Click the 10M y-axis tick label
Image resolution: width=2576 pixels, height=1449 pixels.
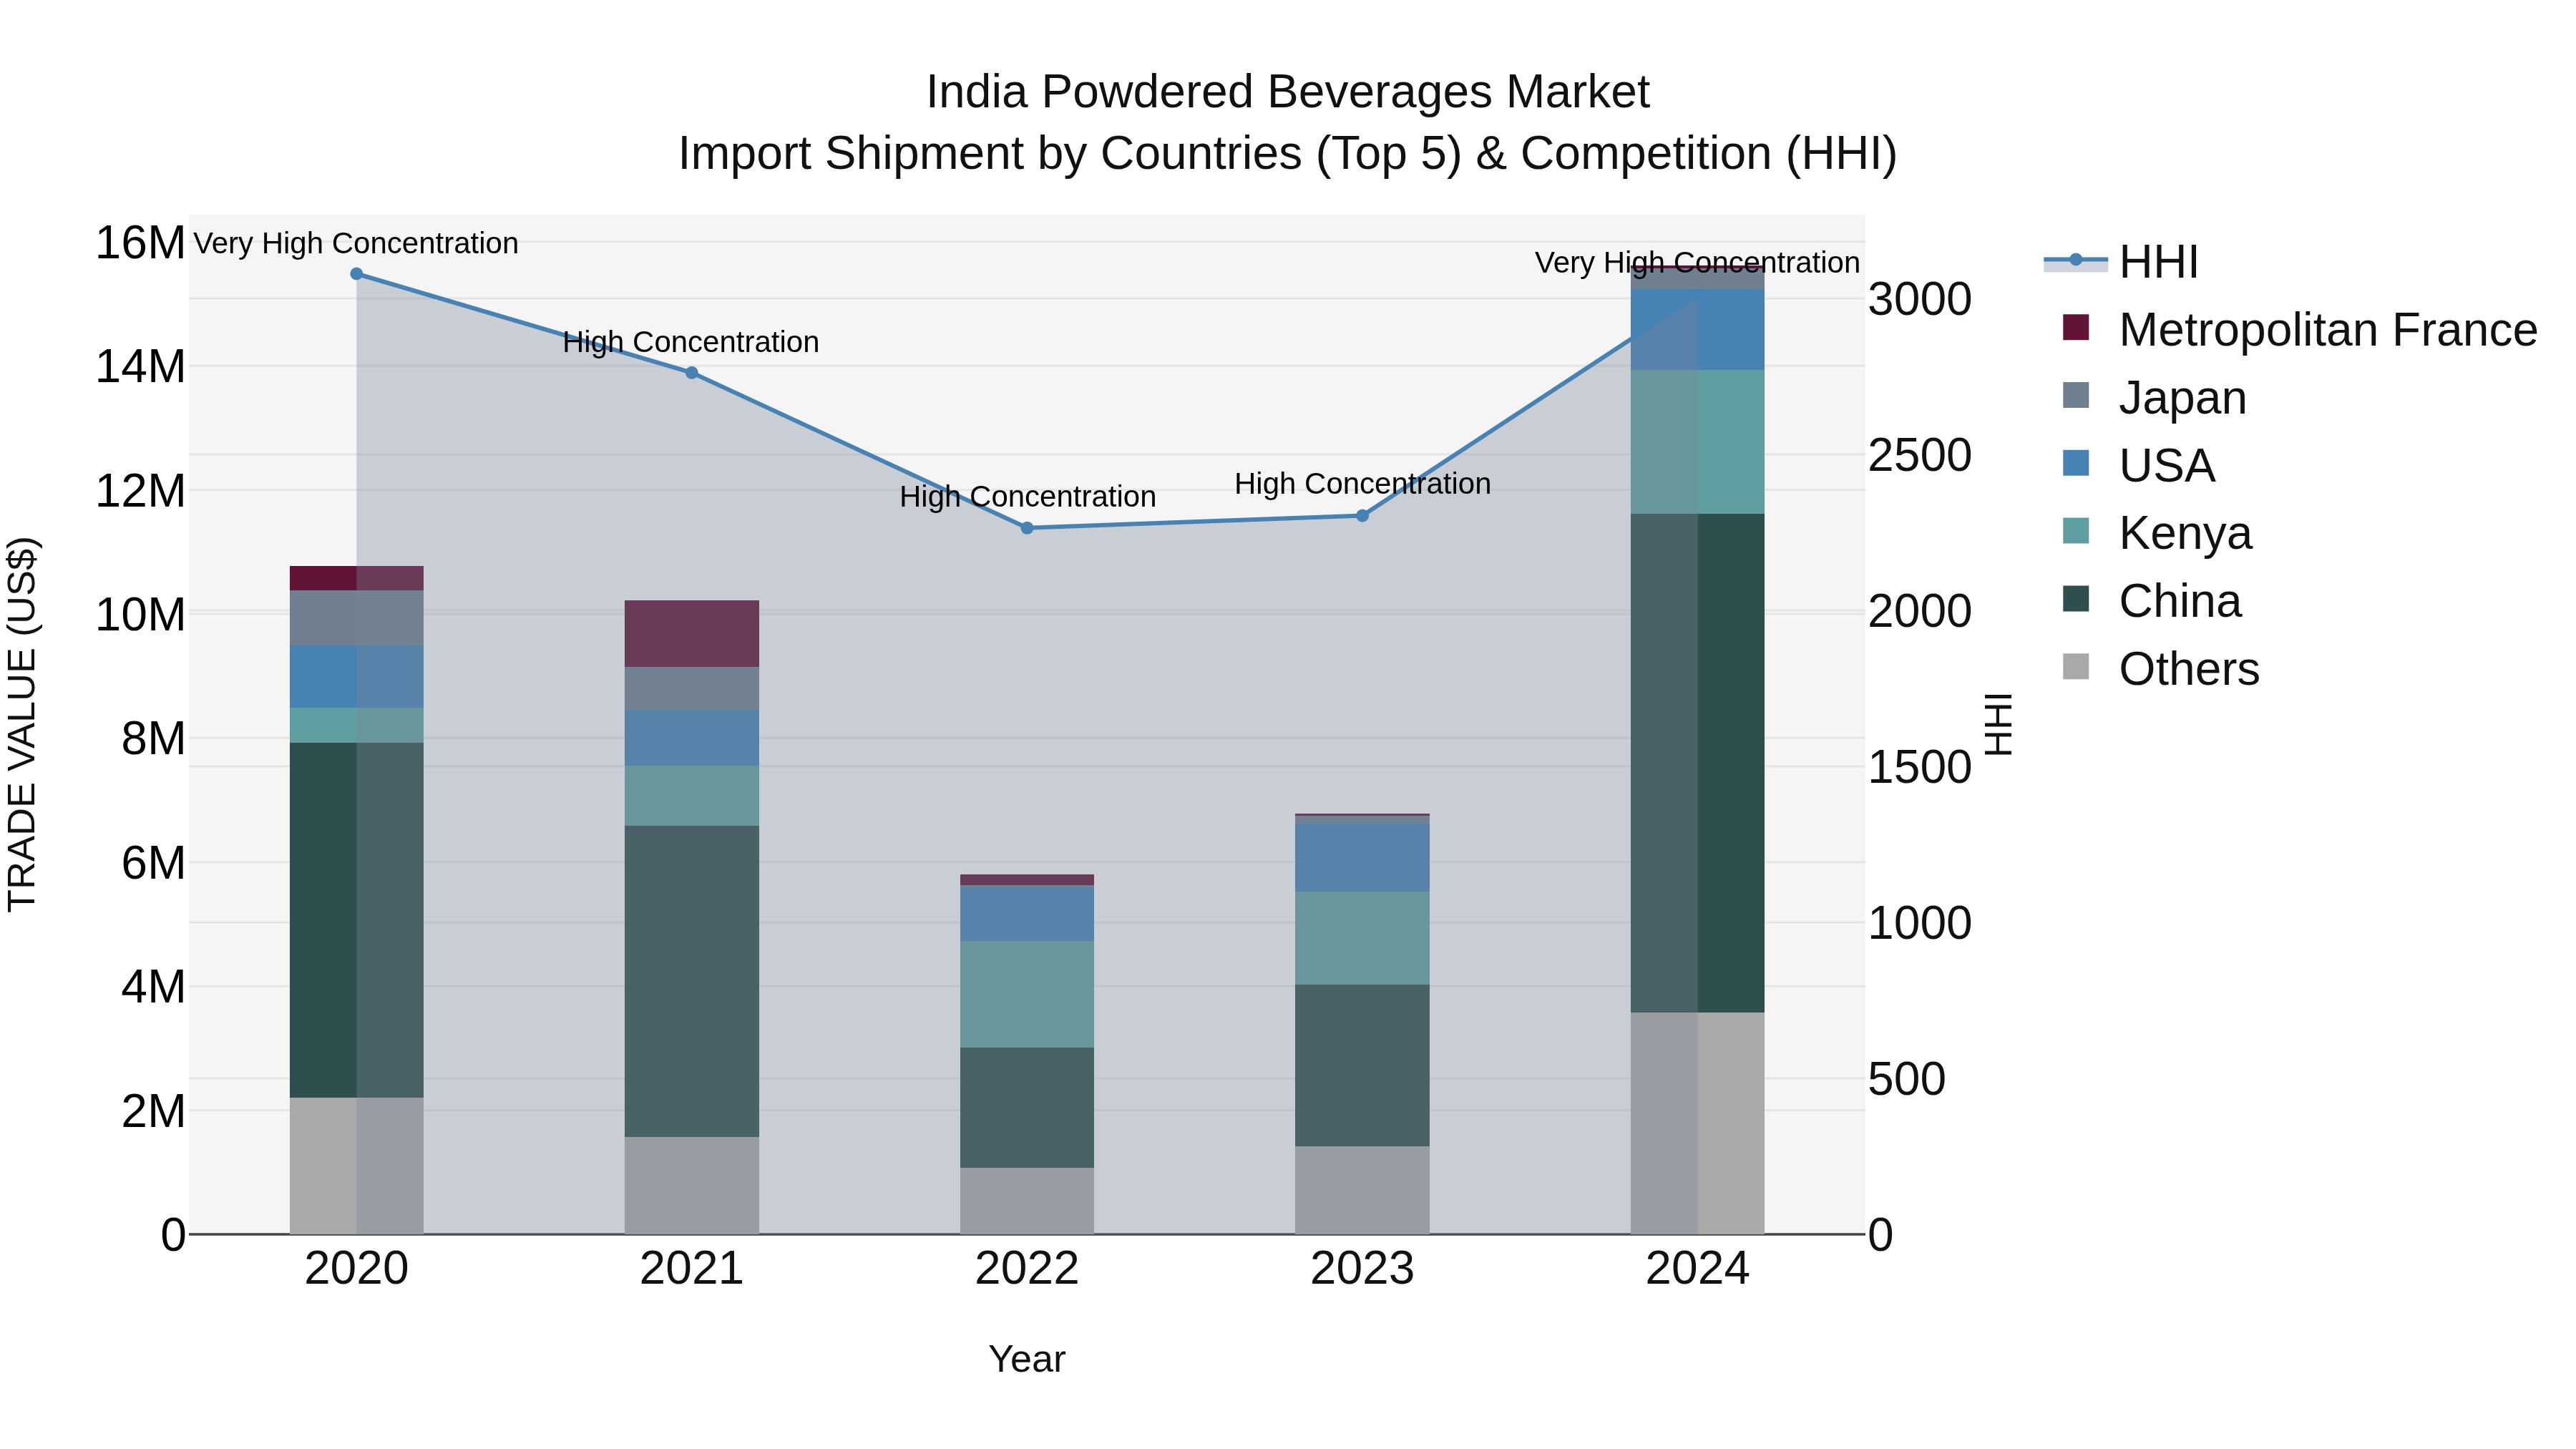[x=140, y=614]
